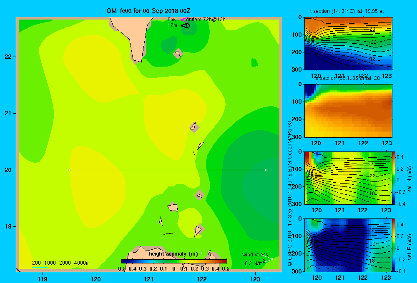Viewport: 417px width, 283px height.
Task: Click the bathymetry legend '200 1000 2000 4000m'
Action: (60, 263)
